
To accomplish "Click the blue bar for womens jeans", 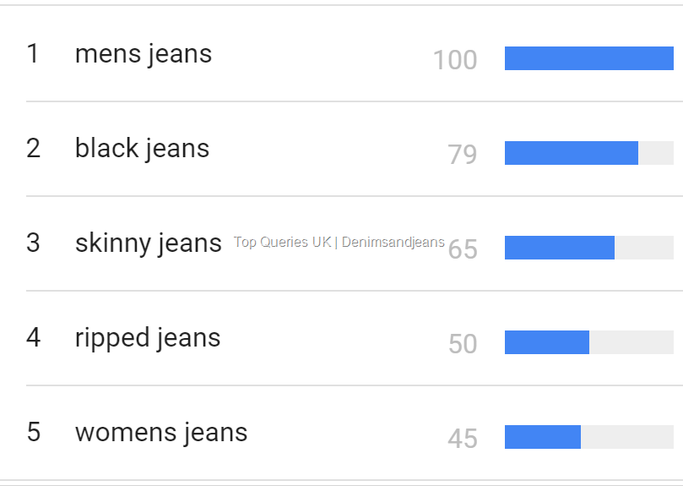I will [x=542, y=437].
